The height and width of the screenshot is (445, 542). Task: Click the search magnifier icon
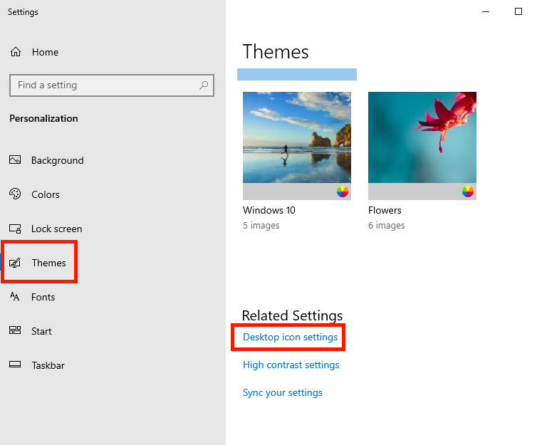pyautogui.click(x=204, y=85)
